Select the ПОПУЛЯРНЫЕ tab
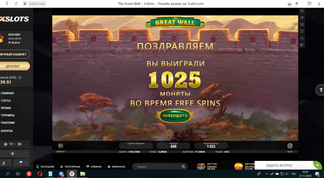This screenshot has width=324, height=178. pyautogui.click(x=70, y=167)
